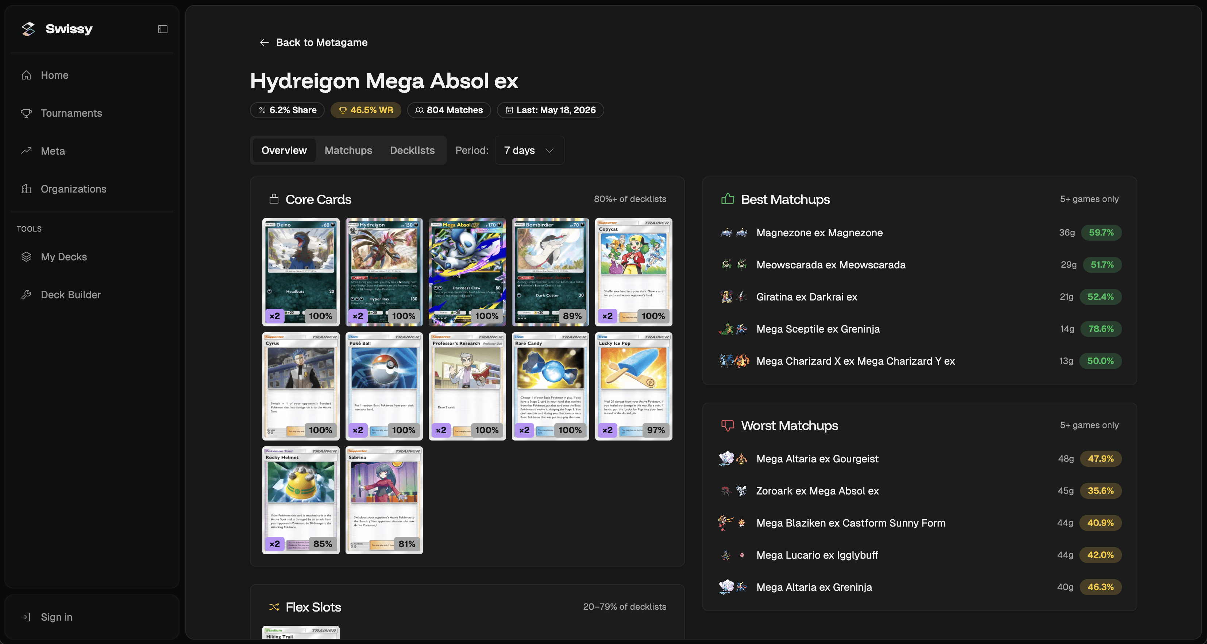Select the Meowscarada ex Meowscarada matchup

920,265
